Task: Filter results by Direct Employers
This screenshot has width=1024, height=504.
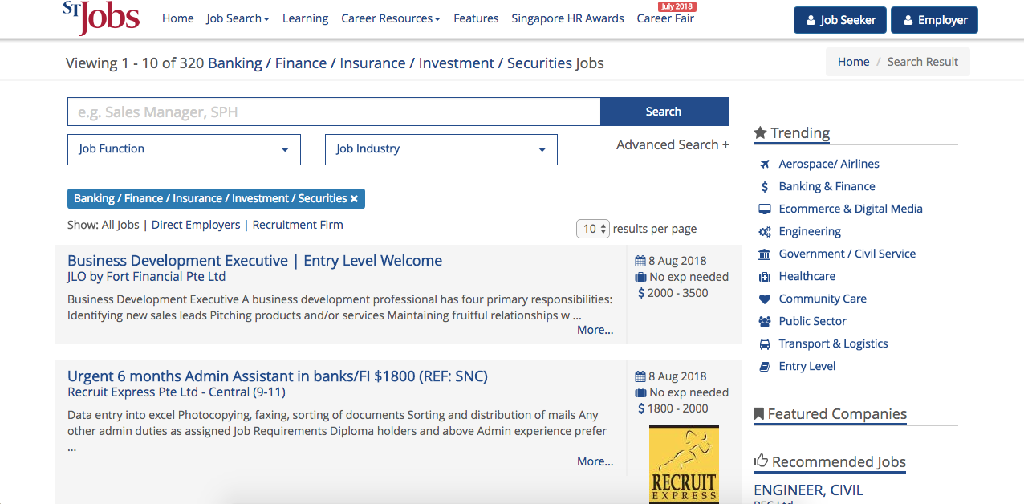Action: pyautogui.click(x=196, y=225)
